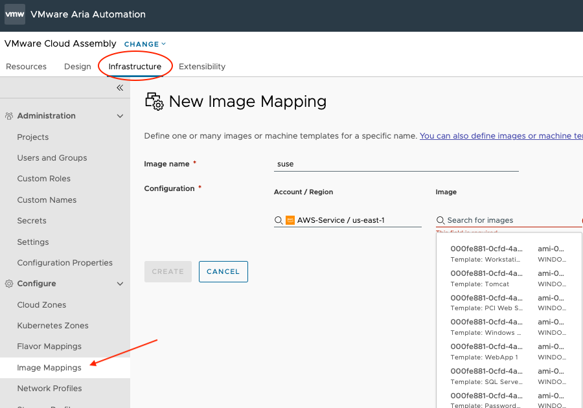583x408 pixels.
Task: Open Custom Names page
Action: (x=47, y=200)
